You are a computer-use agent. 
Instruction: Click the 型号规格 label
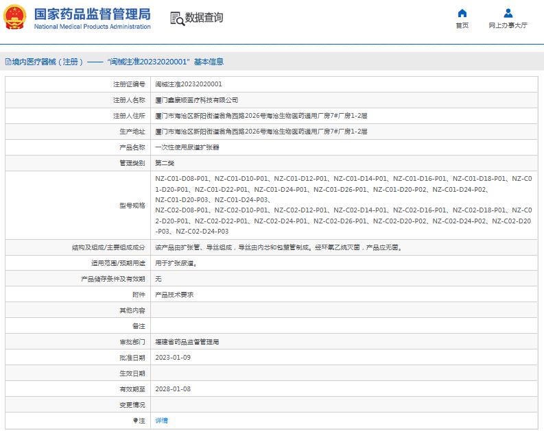tap(132, 206)
